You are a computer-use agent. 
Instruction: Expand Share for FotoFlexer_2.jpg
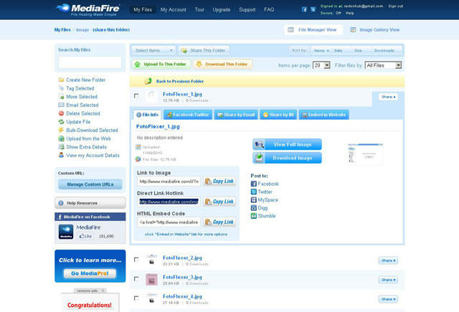coord(388,260)
